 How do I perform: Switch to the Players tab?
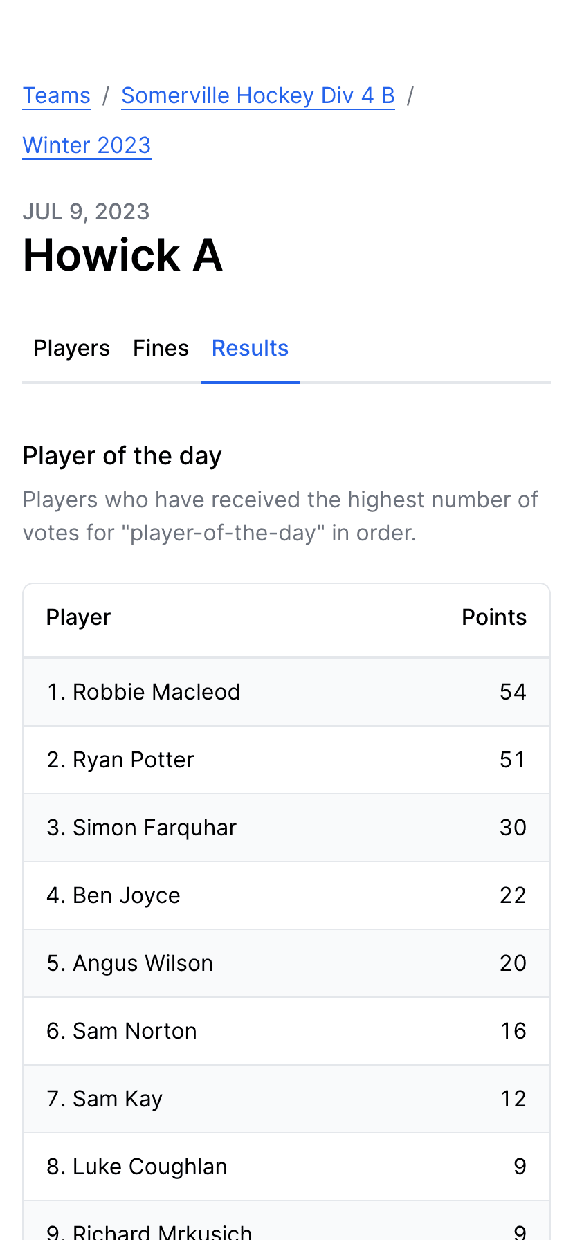pos(71,348)
